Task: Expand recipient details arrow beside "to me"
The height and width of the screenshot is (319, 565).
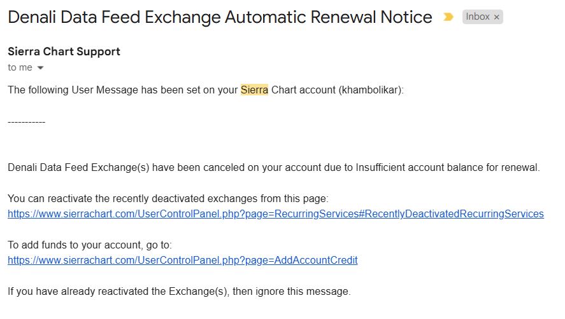Action: click(41, 67)
